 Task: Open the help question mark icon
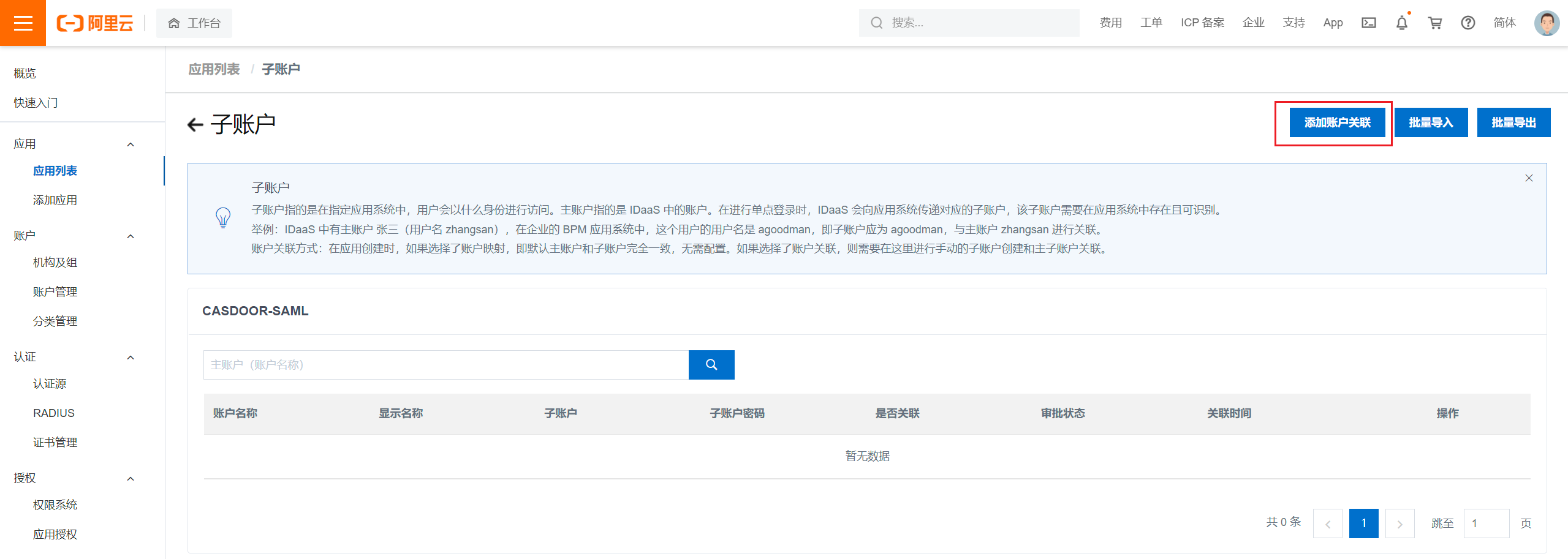pyautogui.click(x=1468, y=23)
